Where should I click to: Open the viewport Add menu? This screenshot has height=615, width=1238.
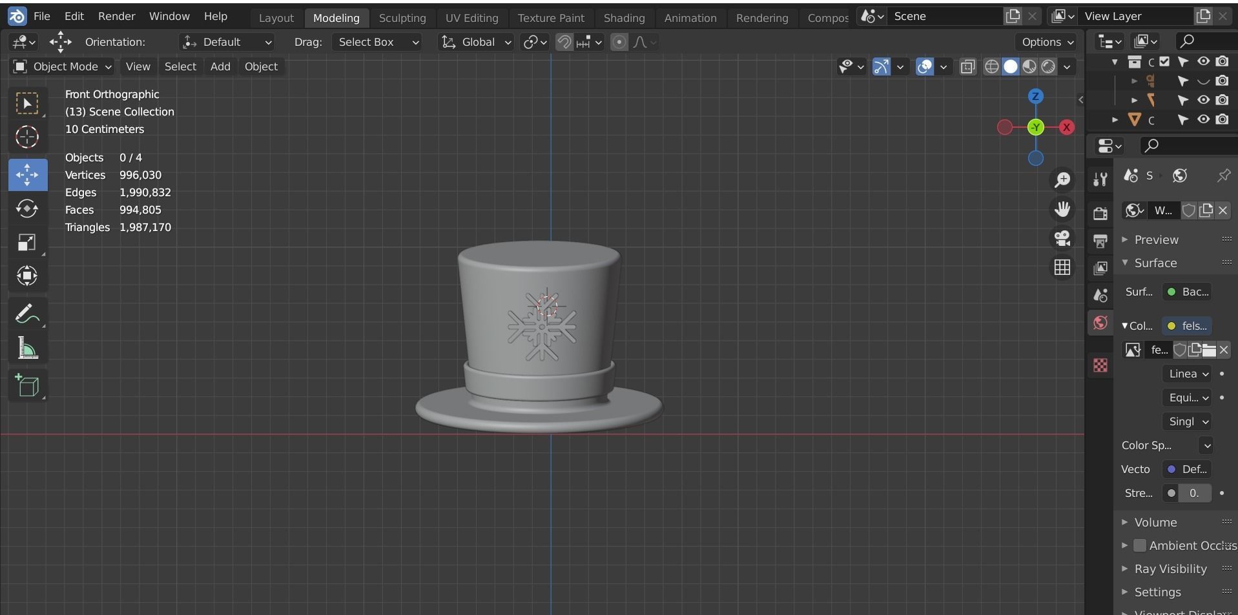click(220, 66)
